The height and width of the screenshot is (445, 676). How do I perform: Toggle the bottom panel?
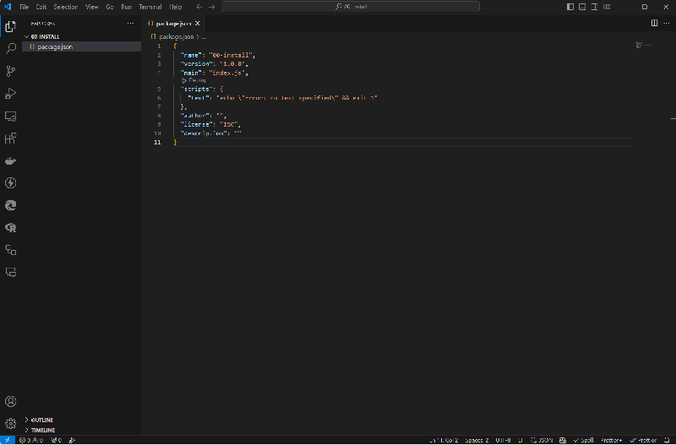point(582,7)
